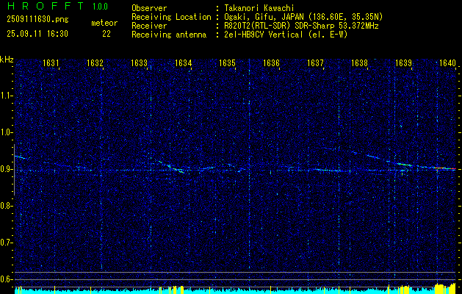Image resolution: width=462 pixels, height=294 pixels.
Task: Click the Receiving antenna field label
Action: [169, 35]
